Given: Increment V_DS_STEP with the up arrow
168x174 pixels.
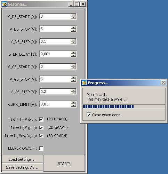Looking at the screenshot, I should pos(73,40).
